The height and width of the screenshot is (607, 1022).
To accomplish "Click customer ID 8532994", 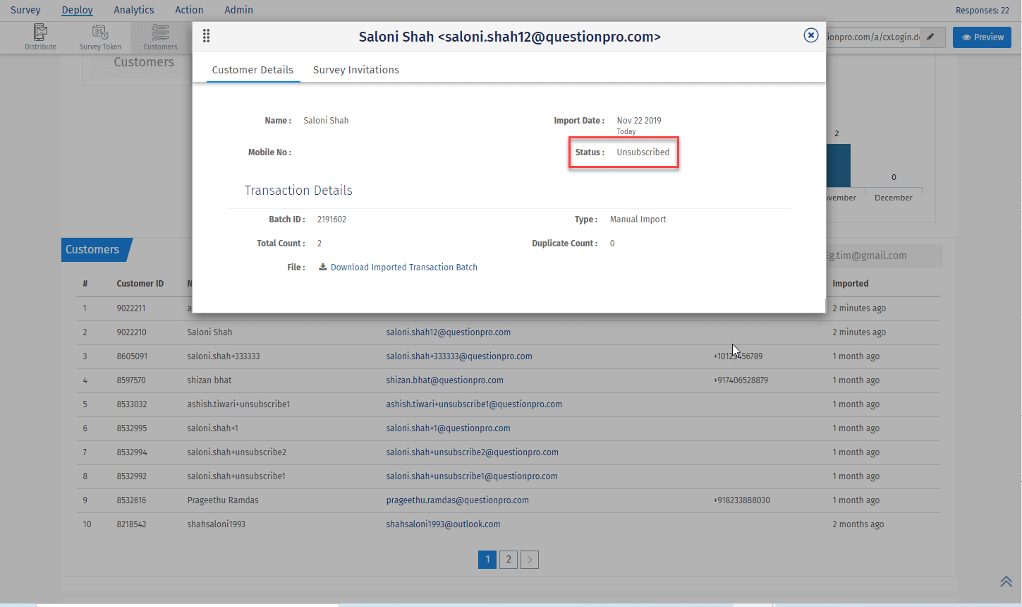I will (x=132, y=452).
